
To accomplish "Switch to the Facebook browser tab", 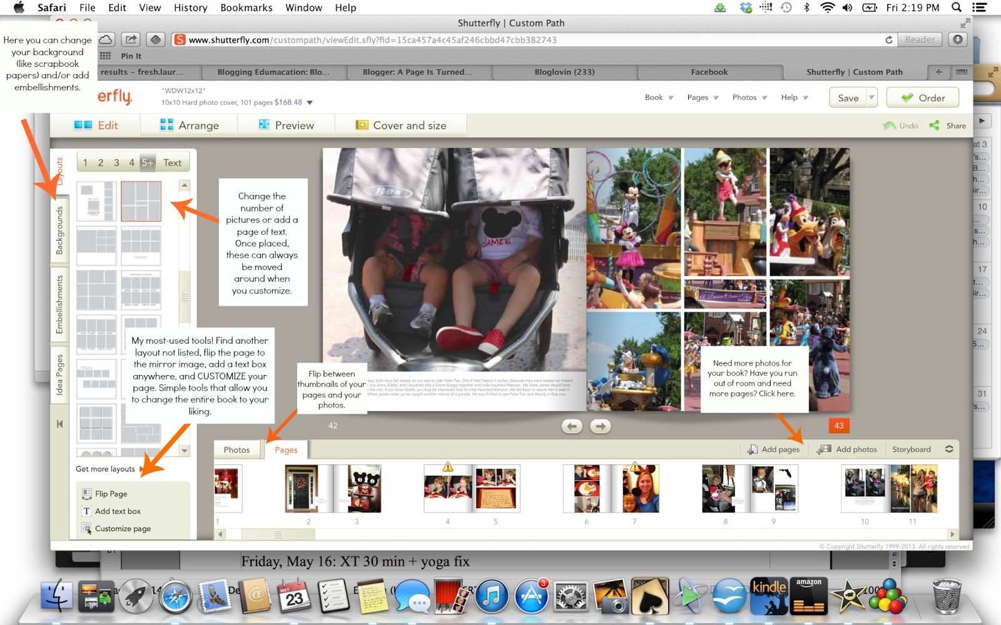I will (709, 72).
